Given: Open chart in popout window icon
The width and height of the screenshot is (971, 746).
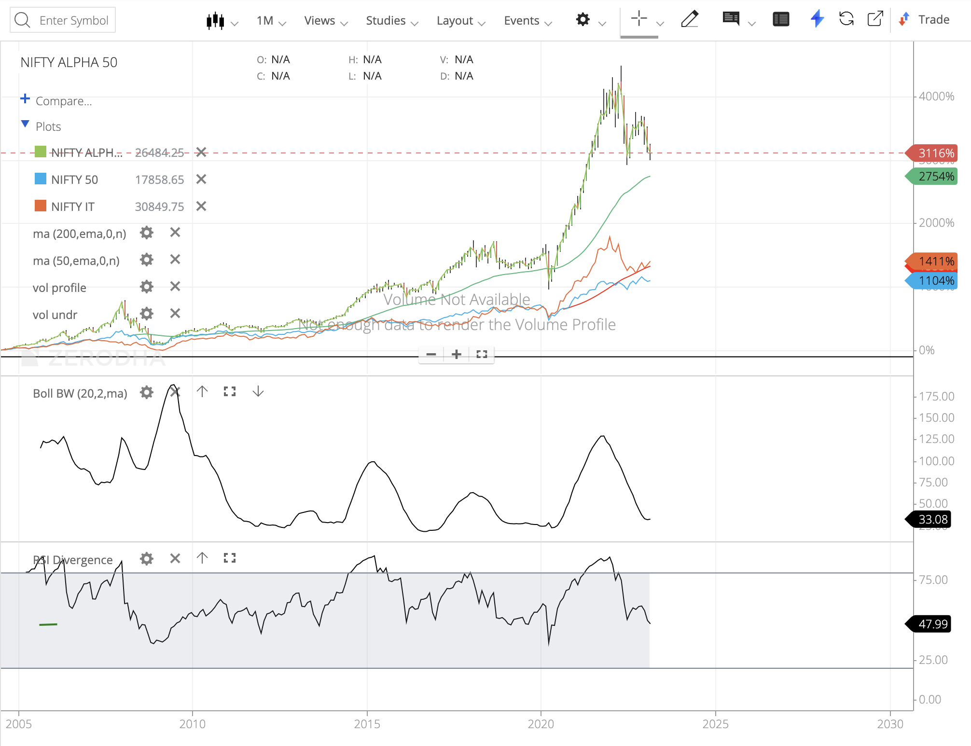Looking at the screenshot, I should 875,19.
